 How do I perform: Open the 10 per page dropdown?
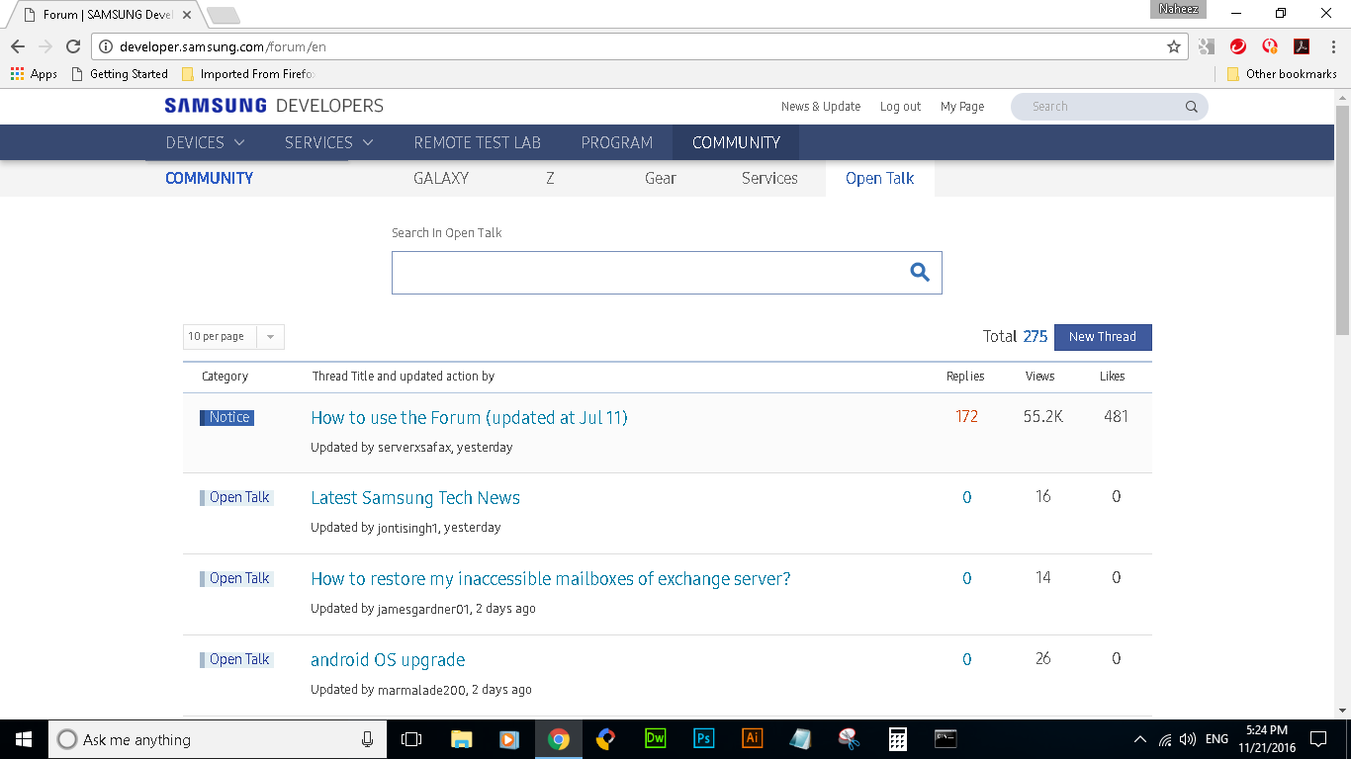point(233,337)
